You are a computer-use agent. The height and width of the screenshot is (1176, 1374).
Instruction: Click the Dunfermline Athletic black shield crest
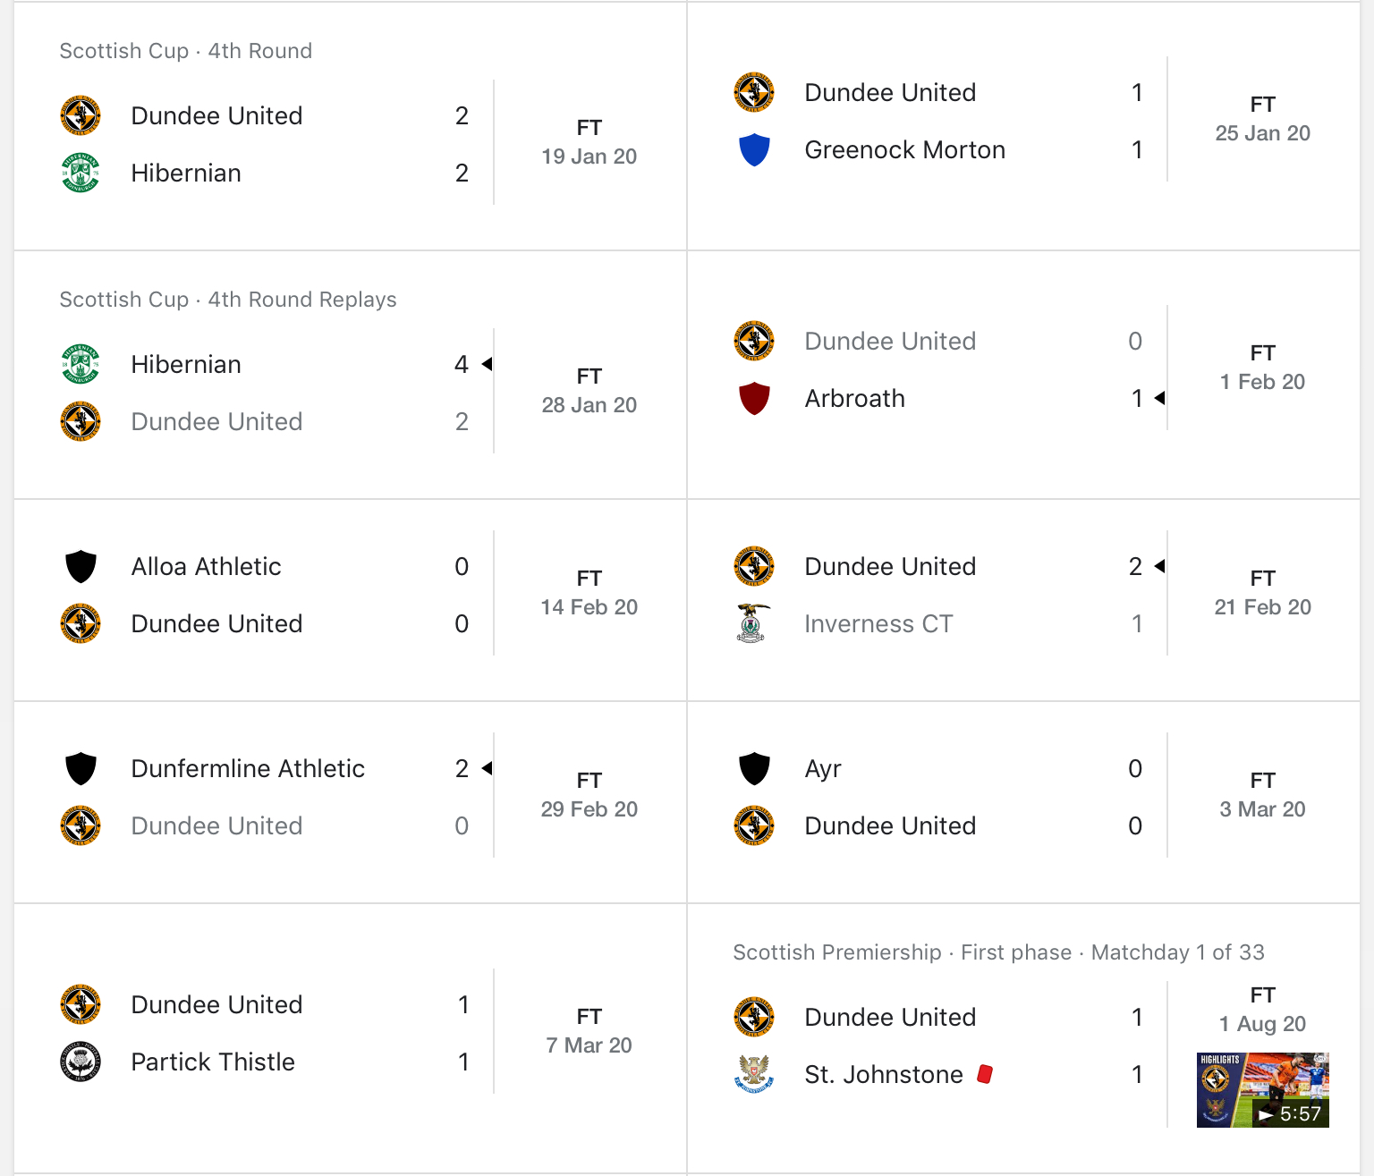[x=81, y=768]
